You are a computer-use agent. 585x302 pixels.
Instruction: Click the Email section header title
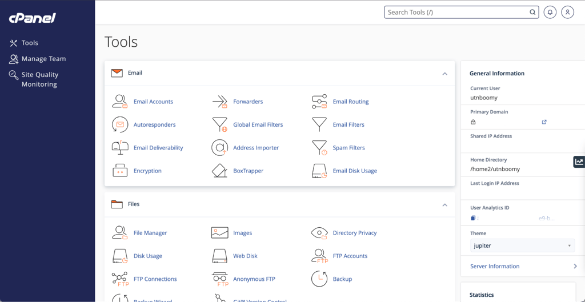[135, 73]
